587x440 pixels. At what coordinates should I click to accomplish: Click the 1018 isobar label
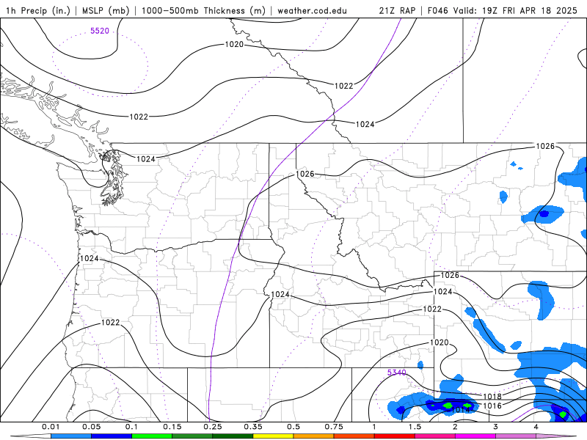click(x=492, y=396)
